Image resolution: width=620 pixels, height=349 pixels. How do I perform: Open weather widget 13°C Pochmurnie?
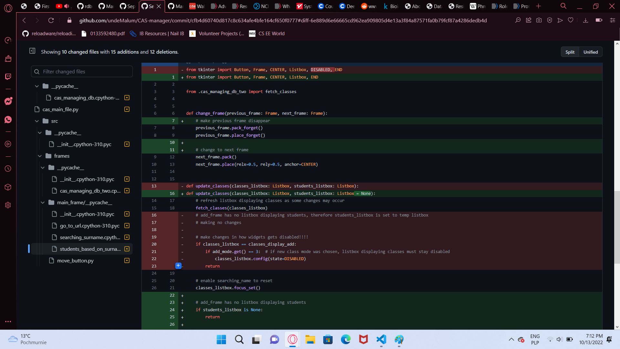coord(27,339)
